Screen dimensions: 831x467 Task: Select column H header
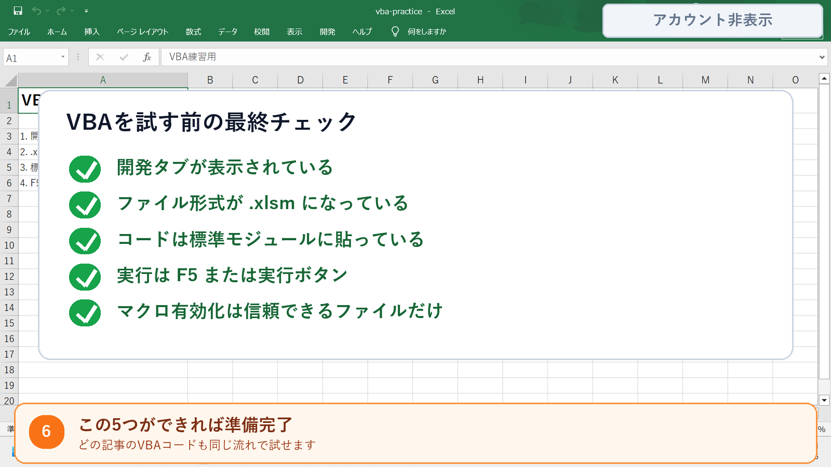pyautogui.click(x=480, y=80)
